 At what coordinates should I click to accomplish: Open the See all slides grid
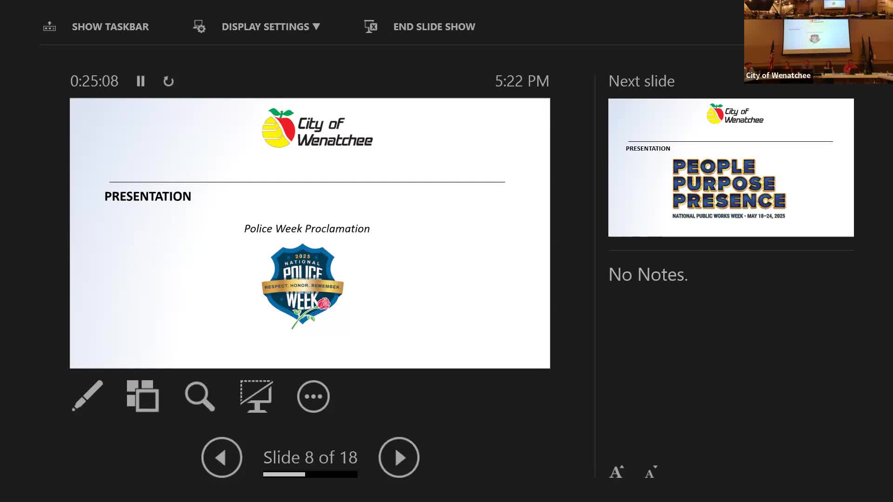[x=143, y=396]
